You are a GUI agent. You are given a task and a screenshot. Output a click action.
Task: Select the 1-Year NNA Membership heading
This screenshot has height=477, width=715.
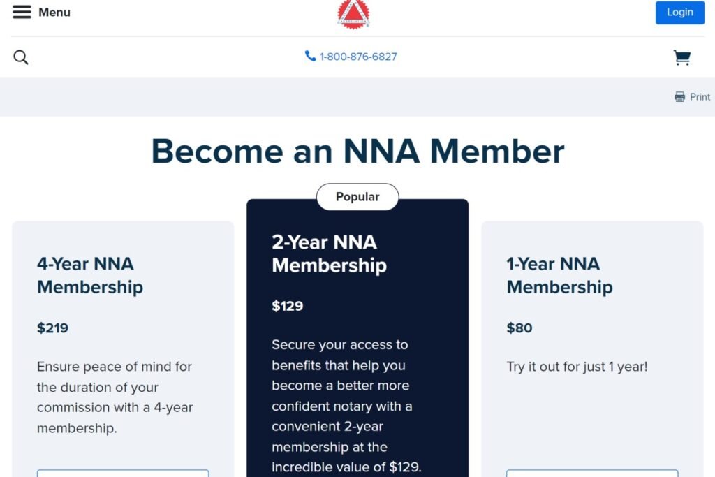click(x=559, y=275)
